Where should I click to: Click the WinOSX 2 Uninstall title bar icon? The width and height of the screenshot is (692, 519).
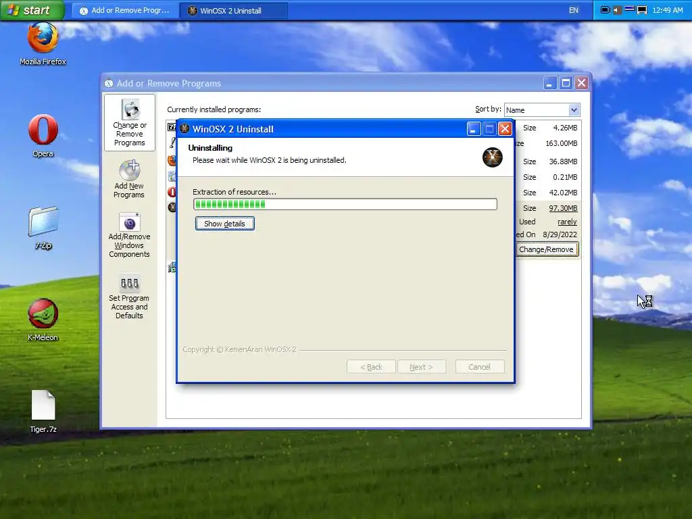184,129
